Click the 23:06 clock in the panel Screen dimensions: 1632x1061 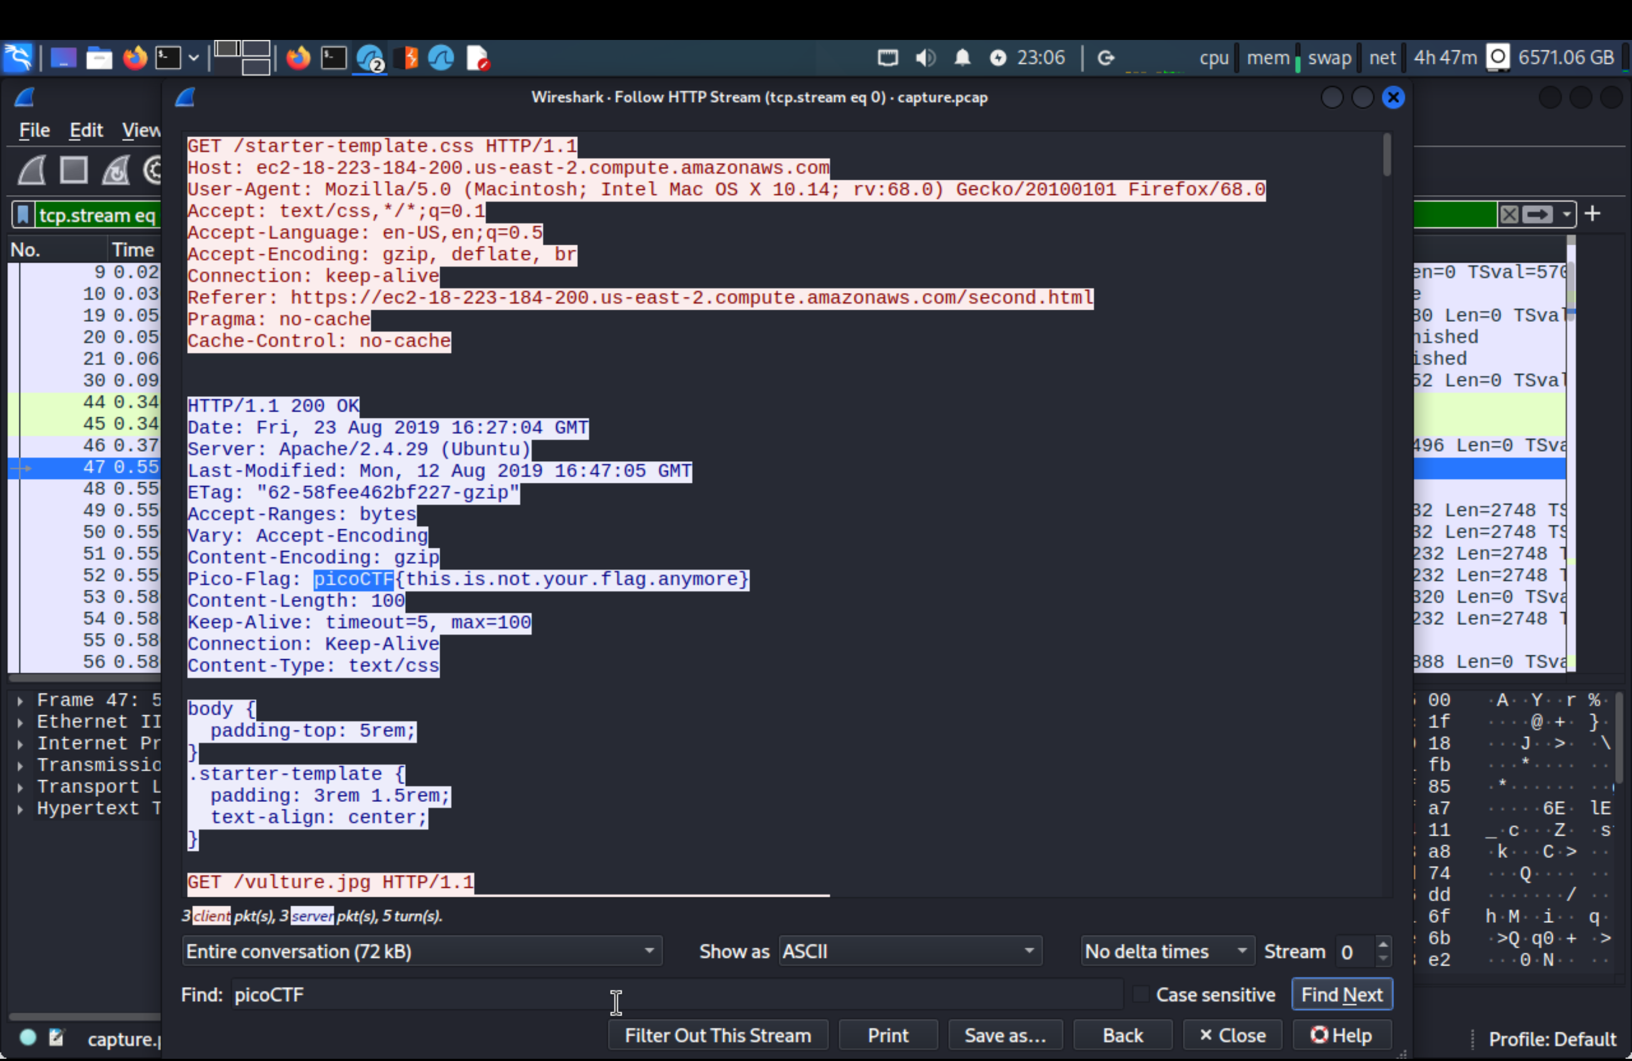click(x=1040, y=58)
